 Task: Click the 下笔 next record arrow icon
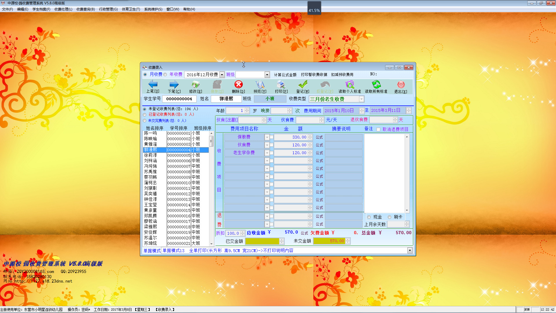(174, 85)
